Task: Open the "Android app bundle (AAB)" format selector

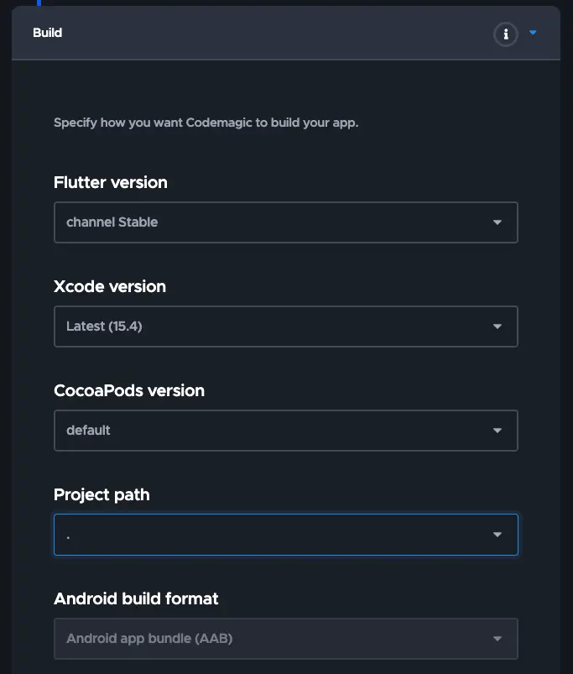Action: (x=252, y=638)
